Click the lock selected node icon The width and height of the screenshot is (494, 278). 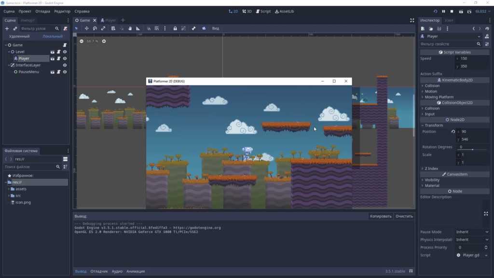[175, 28]
